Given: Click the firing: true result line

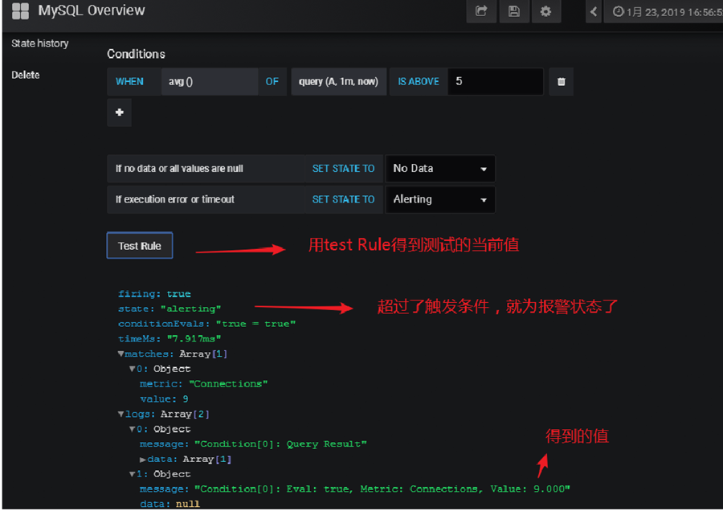Looking at the screenshot, I should (154, 294).
